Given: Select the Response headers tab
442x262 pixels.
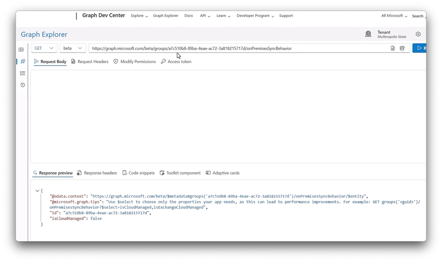Looking at the screenshot, I should coord(97,173).
